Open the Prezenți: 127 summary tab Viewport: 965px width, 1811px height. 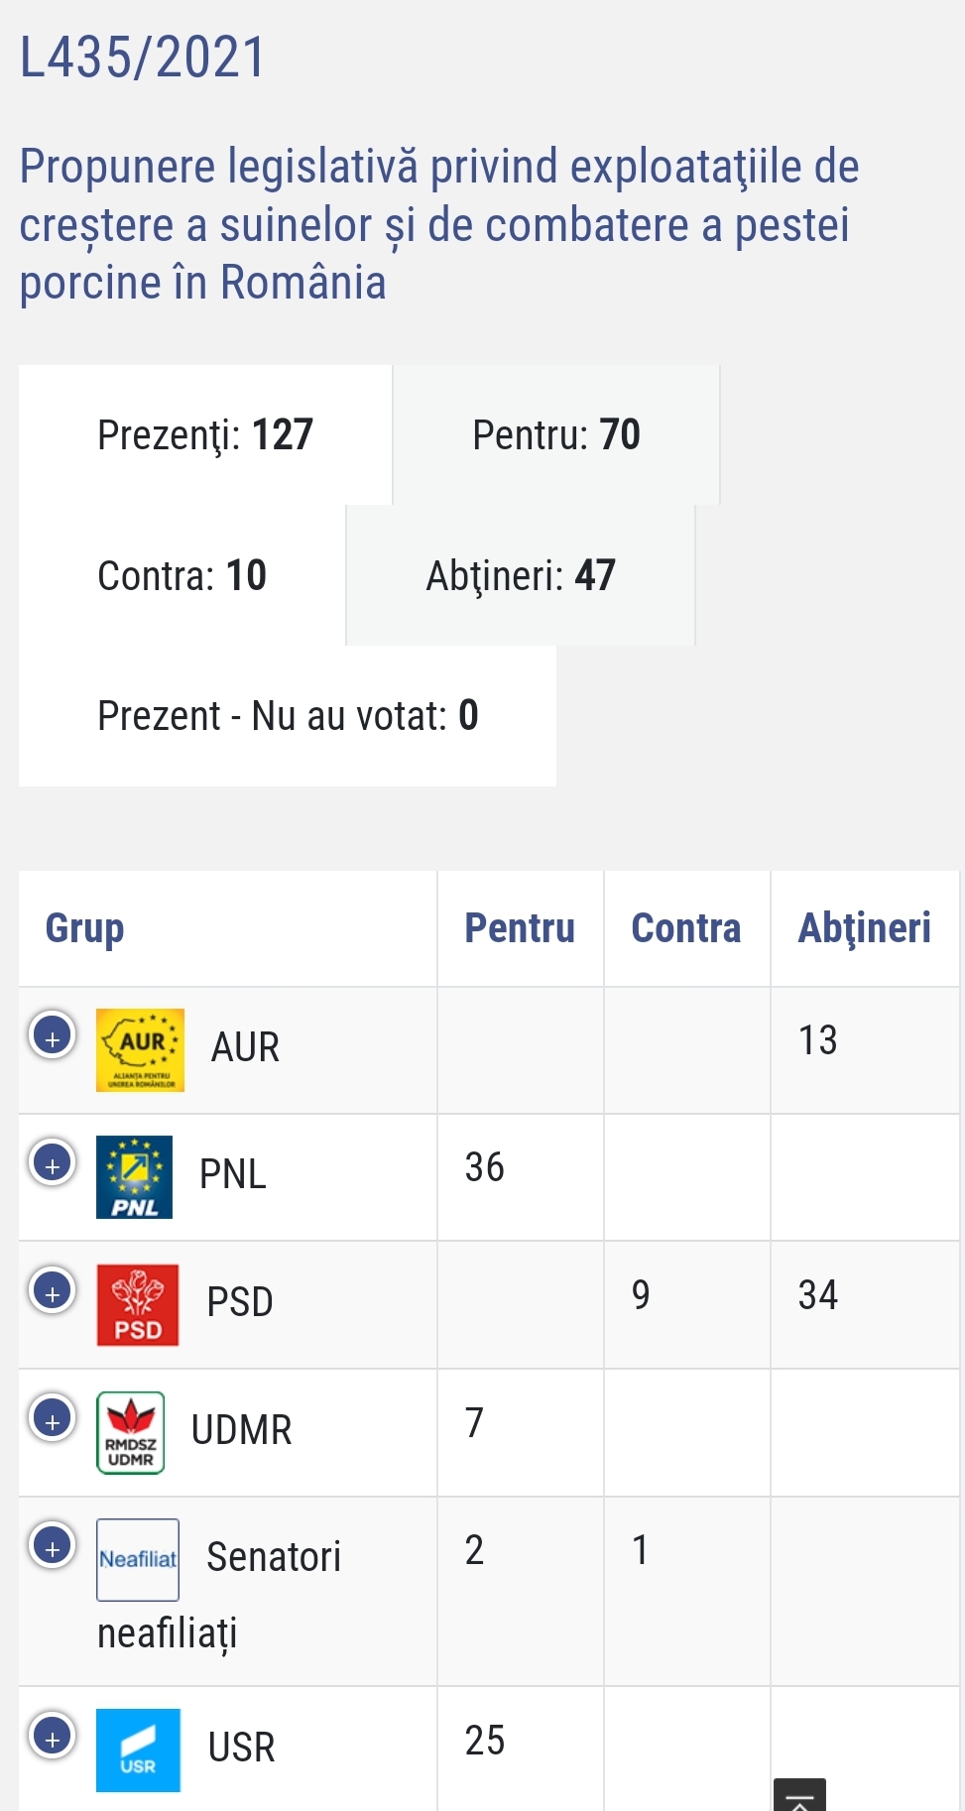click(205, 435)
